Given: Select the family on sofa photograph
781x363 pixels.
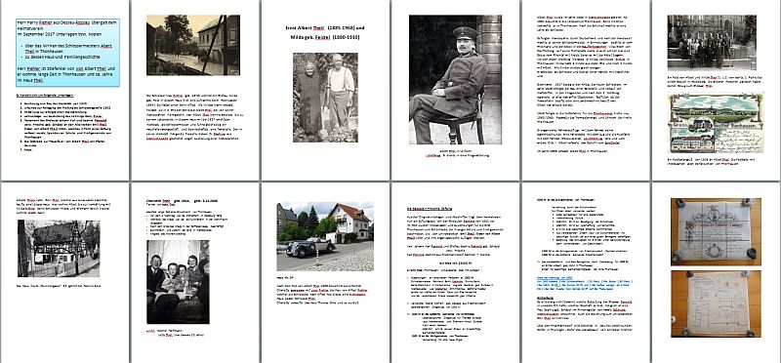Looking at the screenshot, I should coord(178,282).
